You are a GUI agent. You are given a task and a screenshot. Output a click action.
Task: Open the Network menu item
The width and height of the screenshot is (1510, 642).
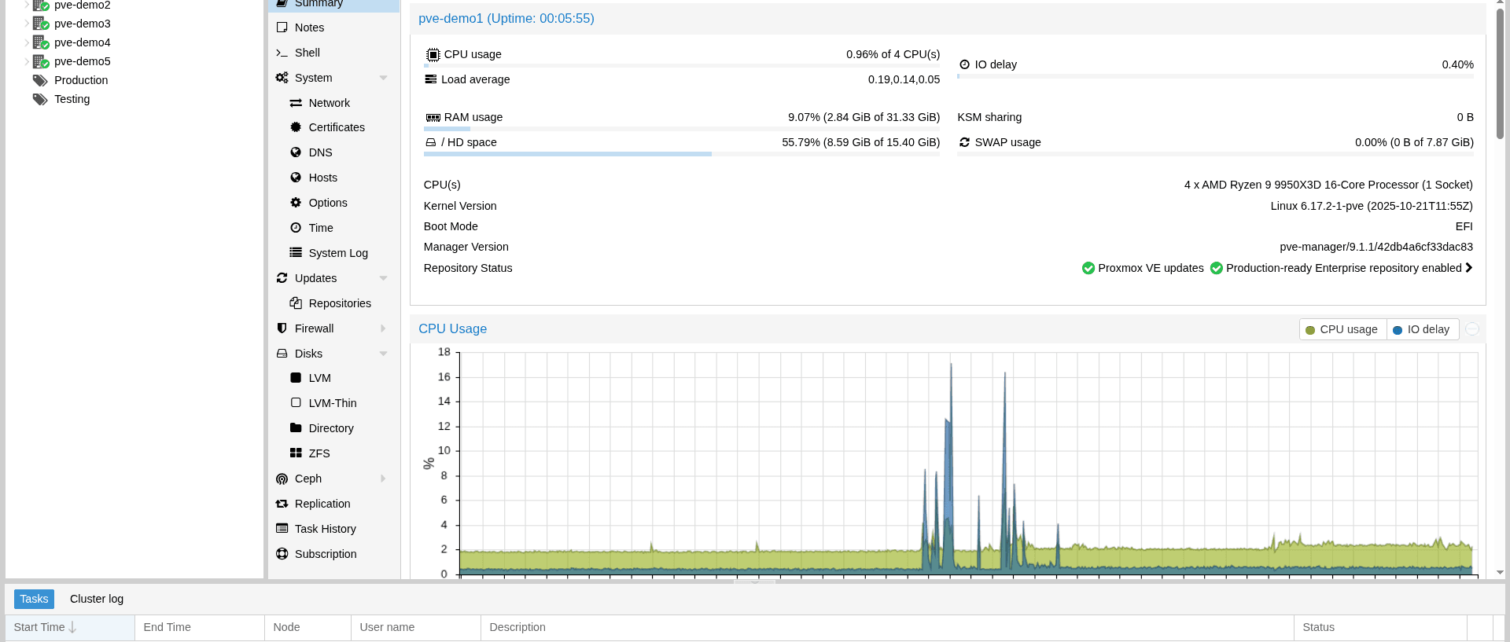[x=333, y=103]
